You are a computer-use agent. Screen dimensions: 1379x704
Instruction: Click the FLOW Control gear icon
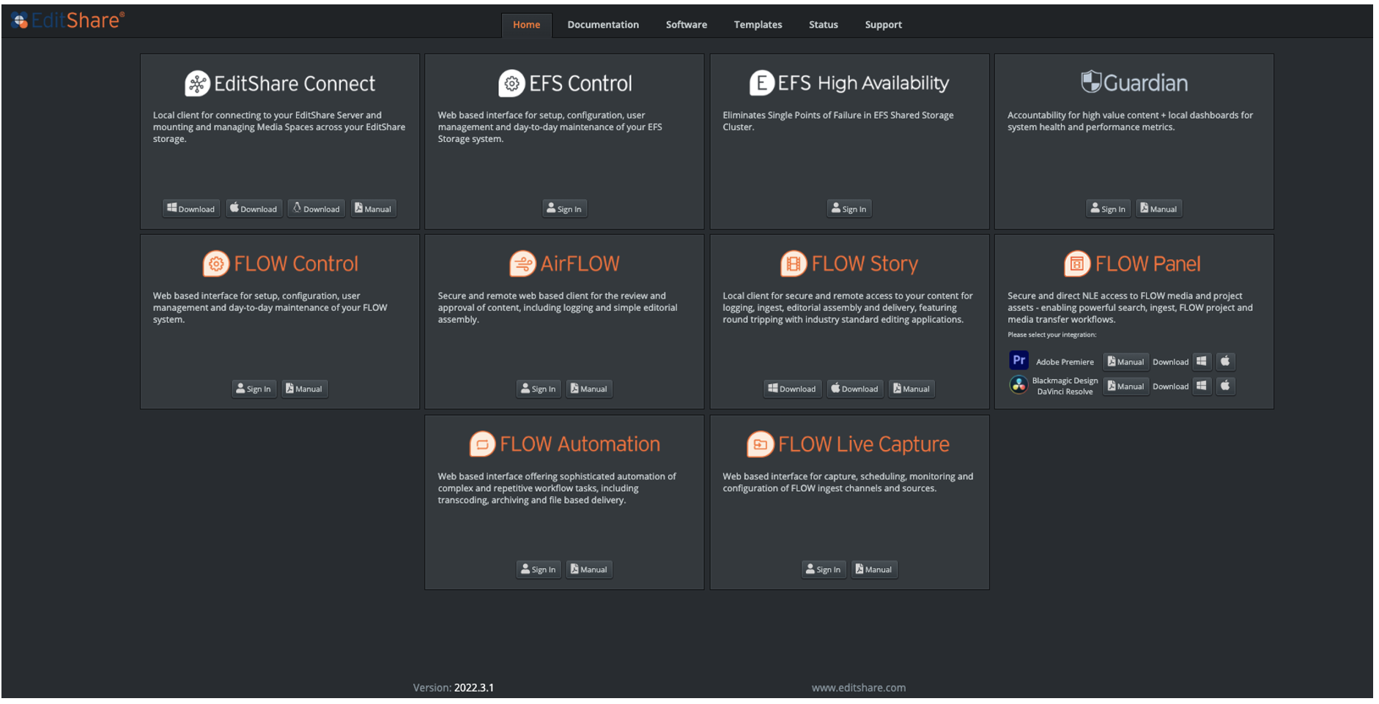click(x=216, y=263)
